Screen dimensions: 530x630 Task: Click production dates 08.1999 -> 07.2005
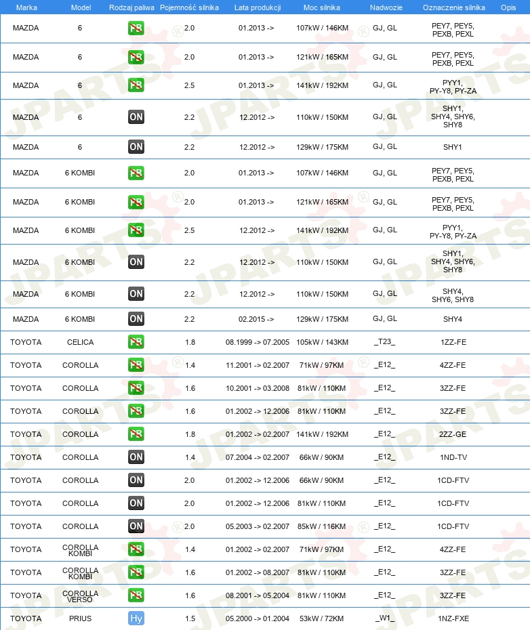click(258, 342)
